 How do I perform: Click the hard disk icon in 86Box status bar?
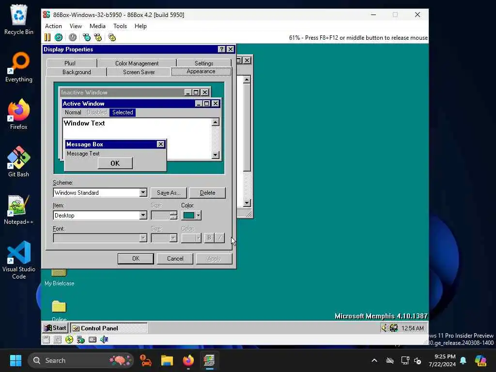pos(93,340)
